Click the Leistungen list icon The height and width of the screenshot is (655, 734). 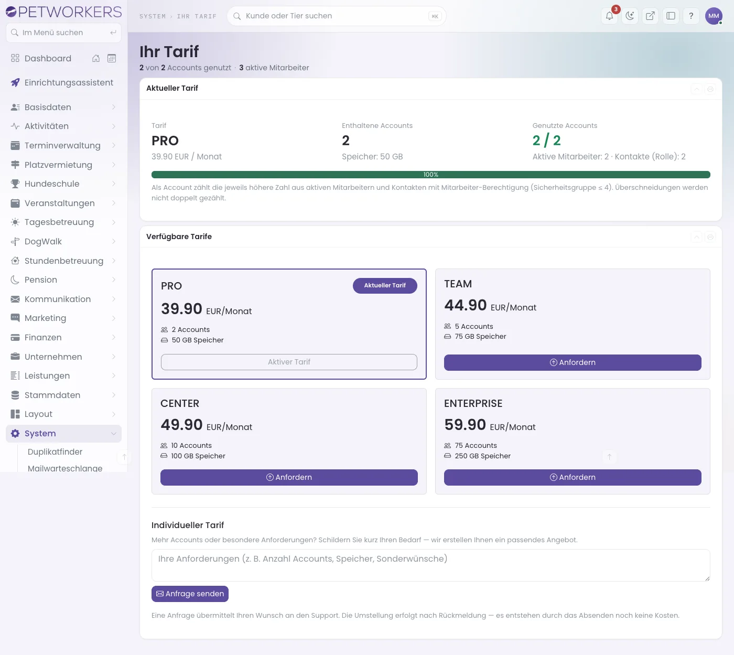(x=15, y=375)
